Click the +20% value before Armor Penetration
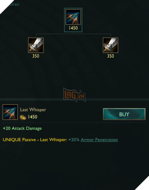The width and height of the screenshot is (149, 190). (74, 140)
